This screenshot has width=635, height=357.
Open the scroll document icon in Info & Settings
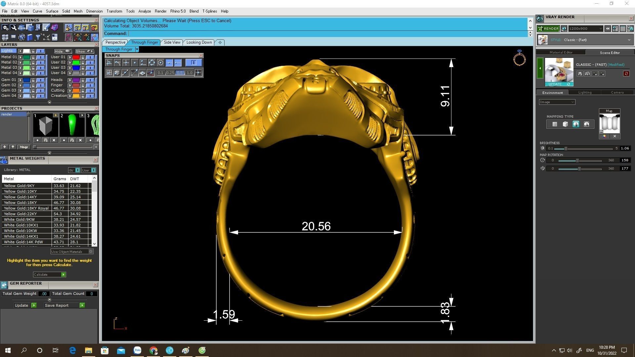38,27
